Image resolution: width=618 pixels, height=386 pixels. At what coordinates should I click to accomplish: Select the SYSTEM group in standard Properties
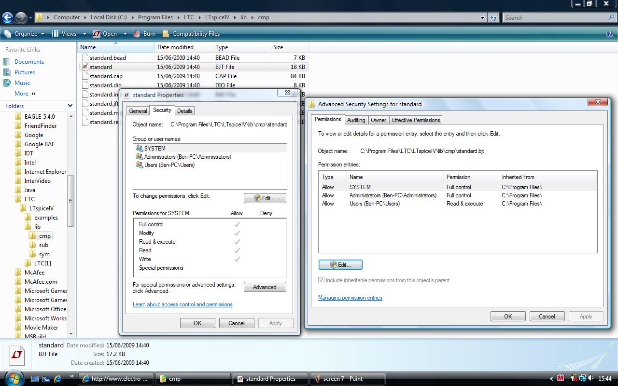(210, 149)
